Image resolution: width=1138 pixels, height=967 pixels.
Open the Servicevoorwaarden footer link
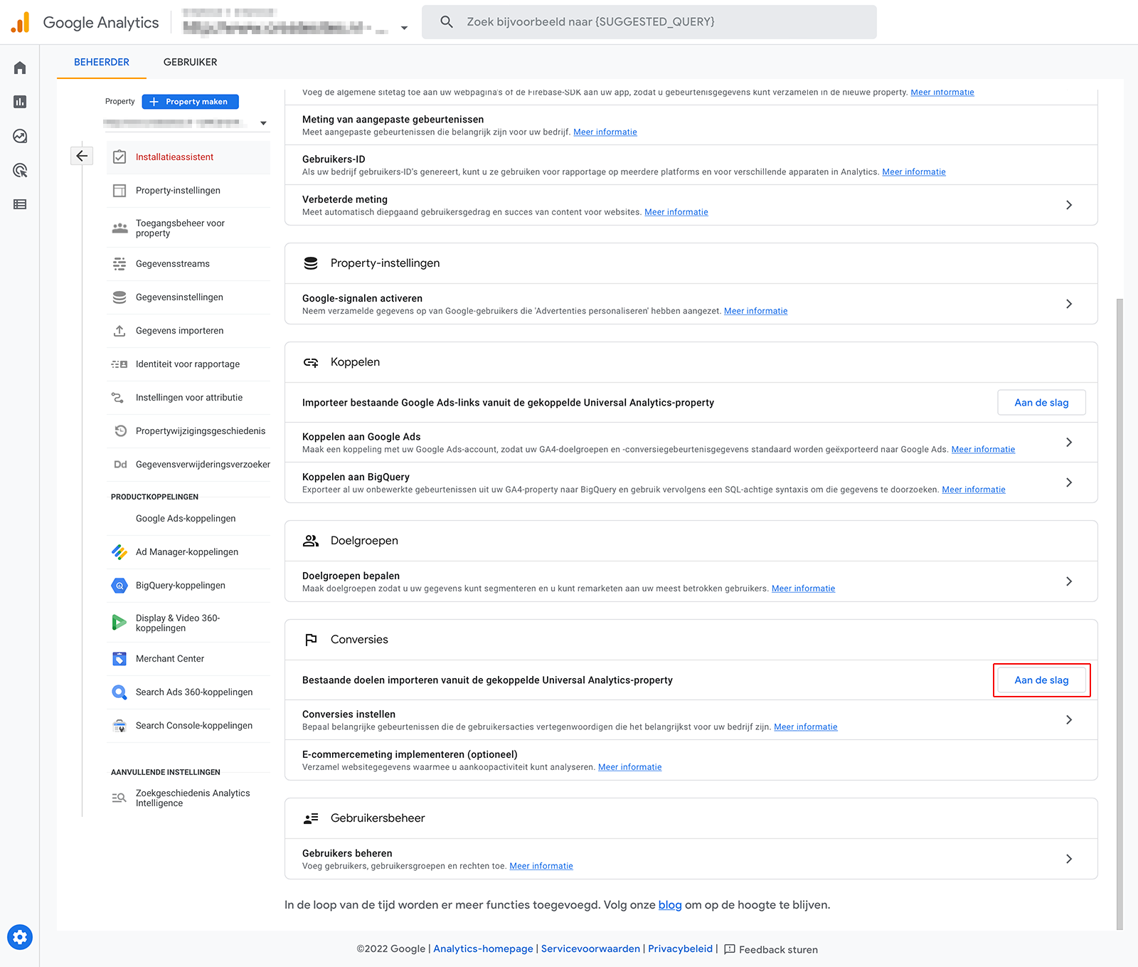click(x=590, y=948)
